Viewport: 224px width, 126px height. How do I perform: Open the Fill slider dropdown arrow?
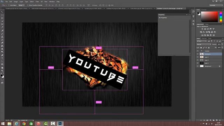pos(222,48)
